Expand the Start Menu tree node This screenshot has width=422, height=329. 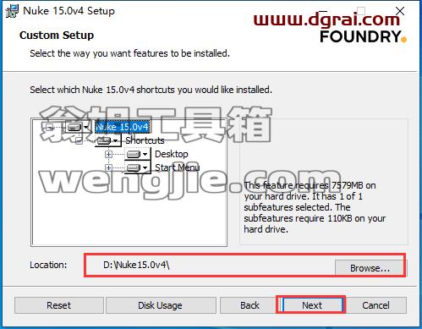tap(108, 167)
